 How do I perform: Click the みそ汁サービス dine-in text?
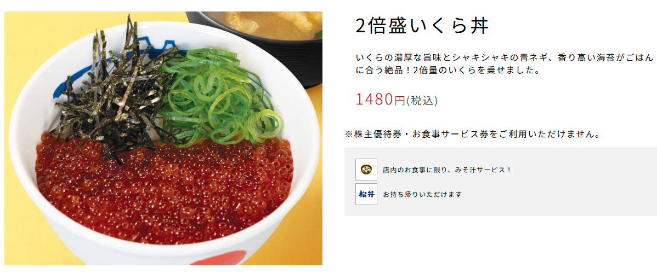pos(447,171)
